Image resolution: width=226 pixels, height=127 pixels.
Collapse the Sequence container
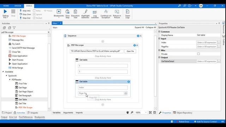tap(141, 36)
